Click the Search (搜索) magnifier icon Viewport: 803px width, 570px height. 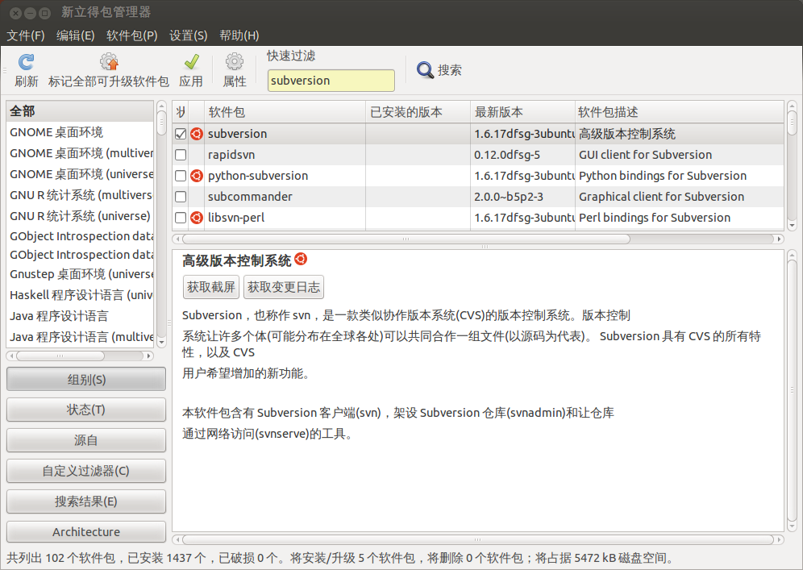click(425, 69)
